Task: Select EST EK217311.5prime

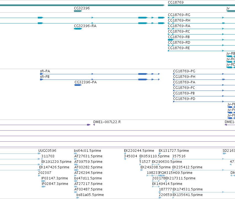Action: [x=180, y=178]
